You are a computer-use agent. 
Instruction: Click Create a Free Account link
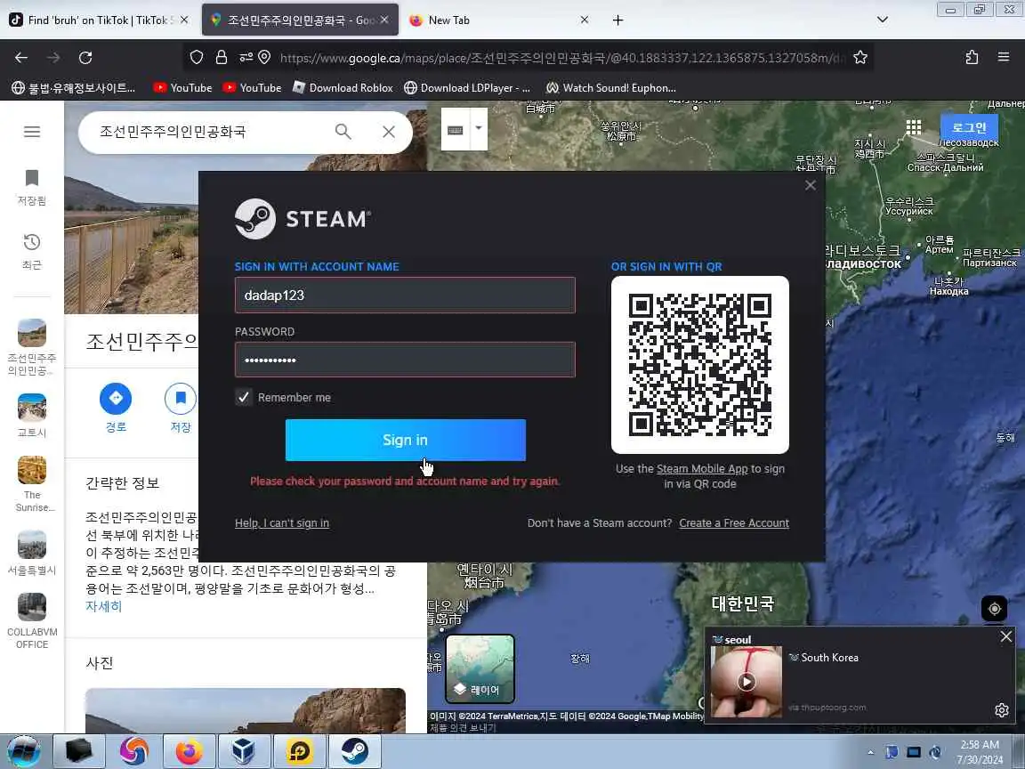pos(733,523)
